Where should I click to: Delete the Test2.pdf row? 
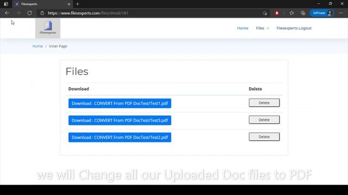(264, 137)
